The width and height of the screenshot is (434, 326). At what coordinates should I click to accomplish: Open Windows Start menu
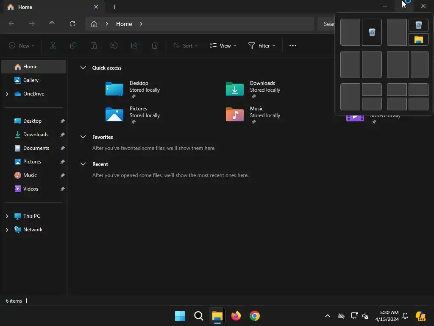click(180, 316)
